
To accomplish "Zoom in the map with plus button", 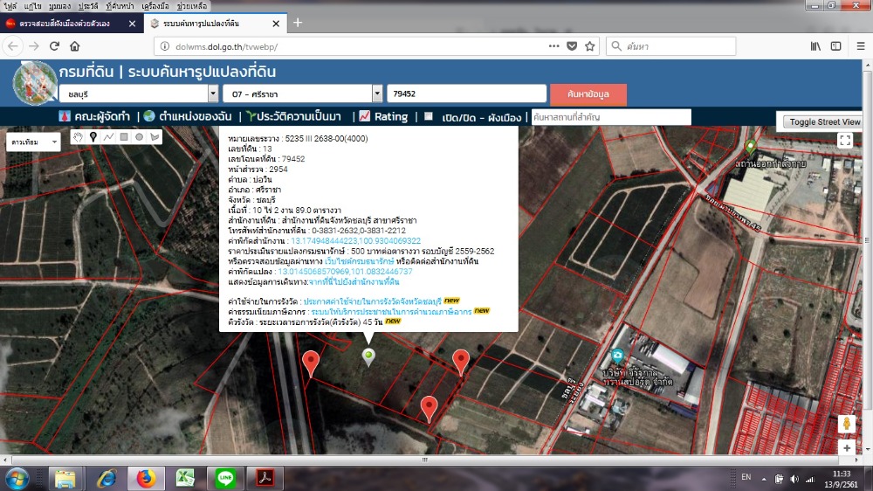I will click(x=847, y=447).
